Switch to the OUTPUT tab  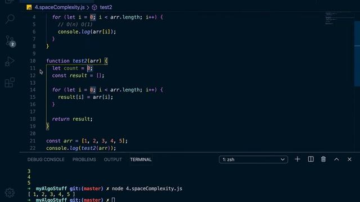[112, 159]
